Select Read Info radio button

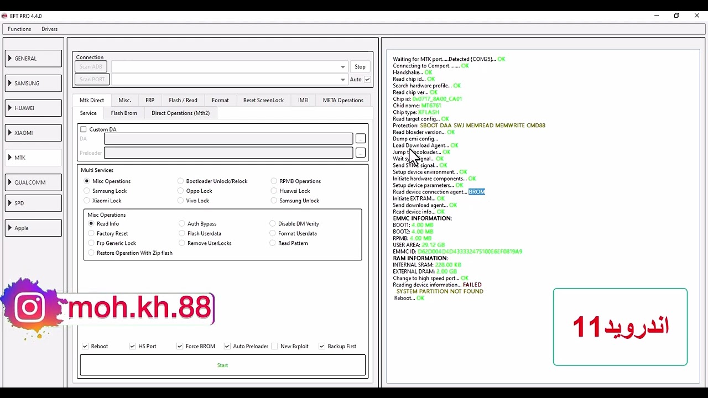tap(91, 224)
